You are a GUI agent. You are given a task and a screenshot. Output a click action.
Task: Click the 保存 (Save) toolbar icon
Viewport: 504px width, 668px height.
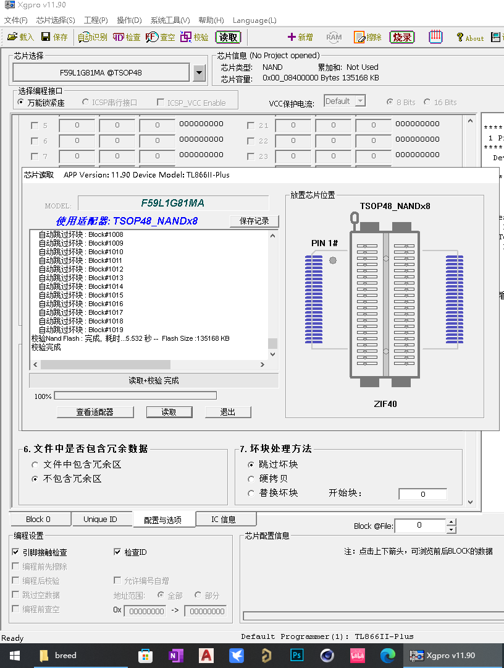[x=54, y=37]
